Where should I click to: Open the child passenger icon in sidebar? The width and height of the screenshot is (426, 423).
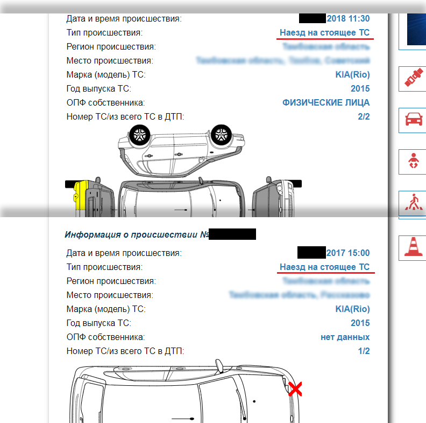(x=413, y=162)
